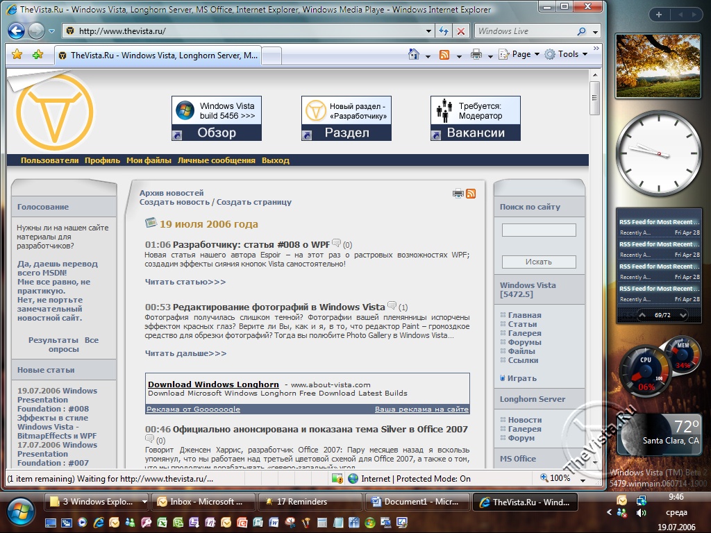Click the slideshow photo gadget thumbnail
This screenshot has height=533, width=711.
pos(658,66)
